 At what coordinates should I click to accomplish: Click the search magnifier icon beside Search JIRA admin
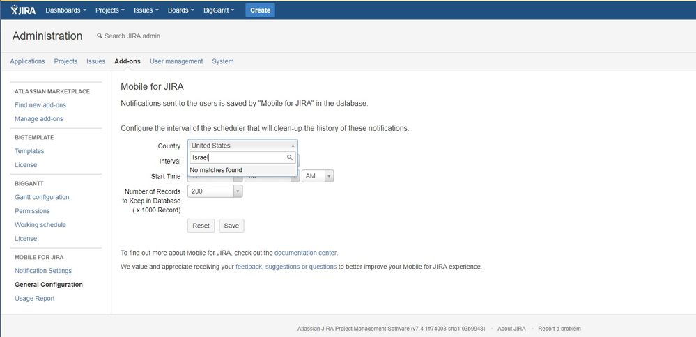(100, 36)
